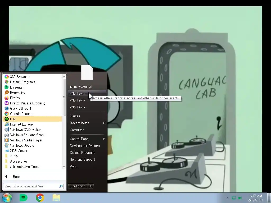271x203 pixels.
Task: Open the Run... dialog
Action: pyautogui.click(x=87, y=167)
